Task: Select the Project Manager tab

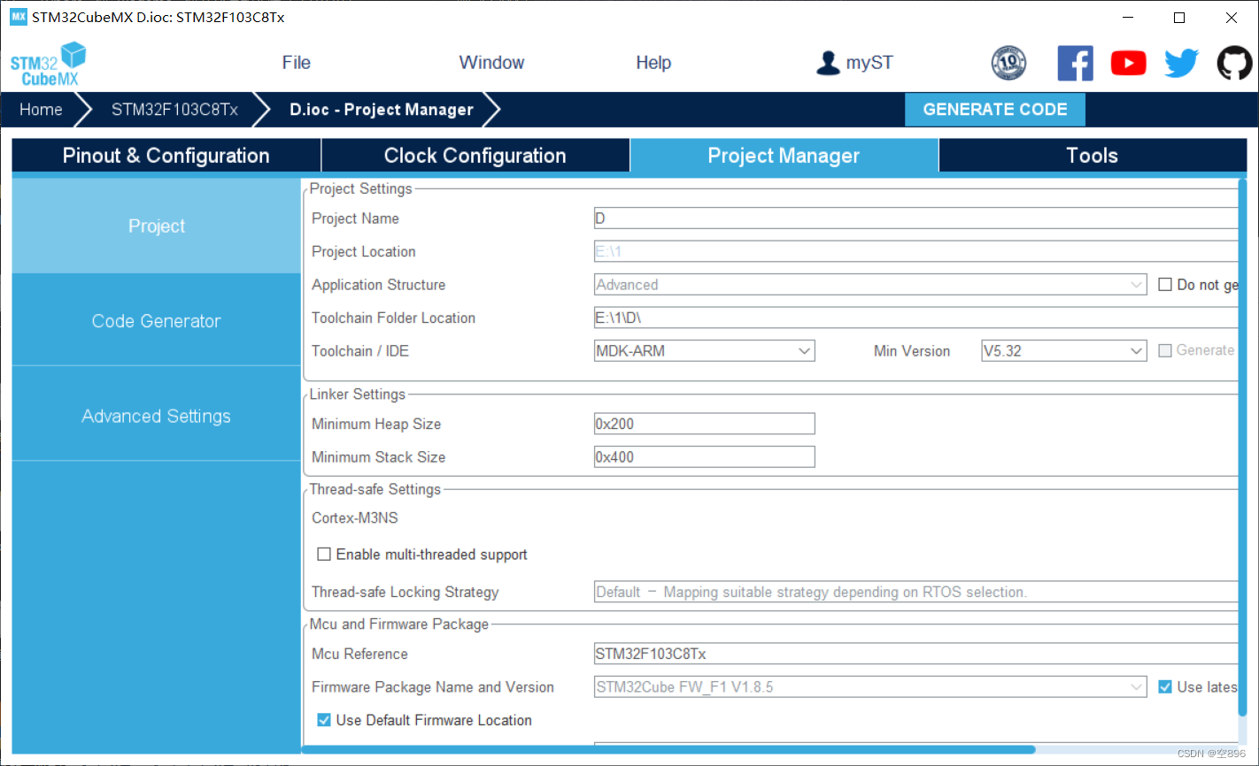Action: 784,156
